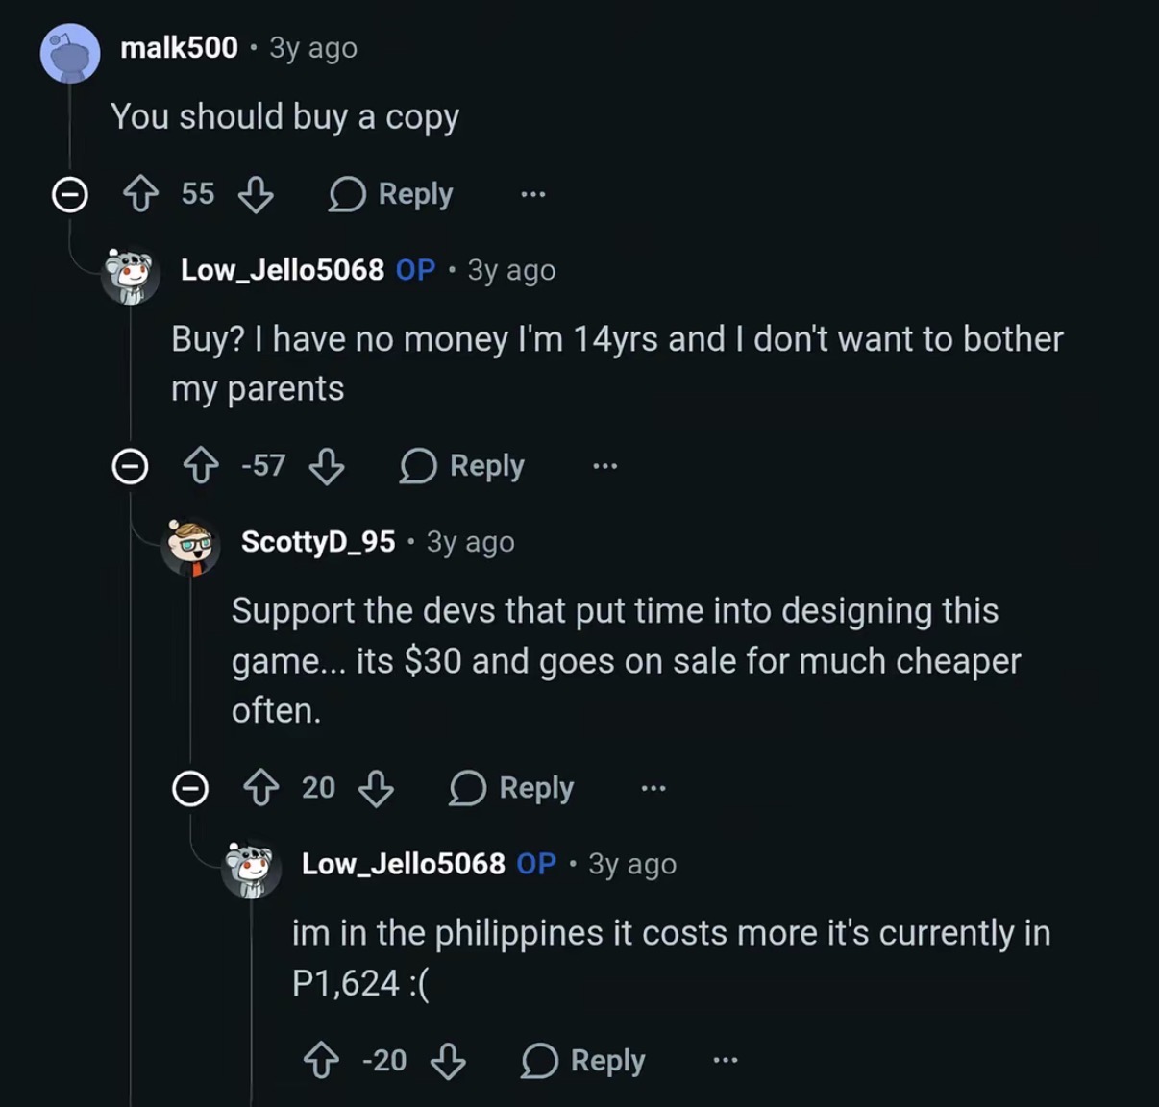
Task: Downvote the "P1,624" comment
Action: click(x=448, y=1061)
